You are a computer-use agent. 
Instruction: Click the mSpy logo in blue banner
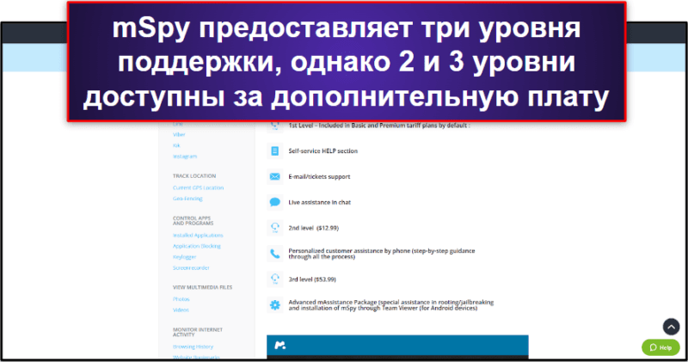tap(280, 346)
